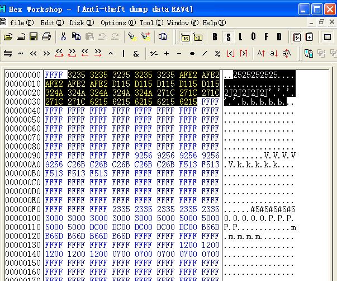This screenshot has width=337, height=281.
Task: Open the Disk(D) menu
Action: (82, 22)
